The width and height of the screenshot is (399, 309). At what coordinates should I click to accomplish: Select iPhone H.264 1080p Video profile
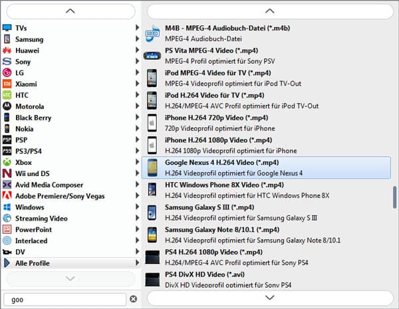[266, 146]
